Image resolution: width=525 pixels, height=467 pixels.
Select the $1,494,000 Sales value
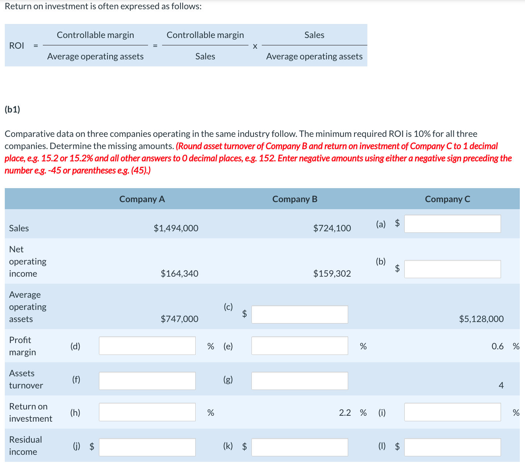coord(176,228)
